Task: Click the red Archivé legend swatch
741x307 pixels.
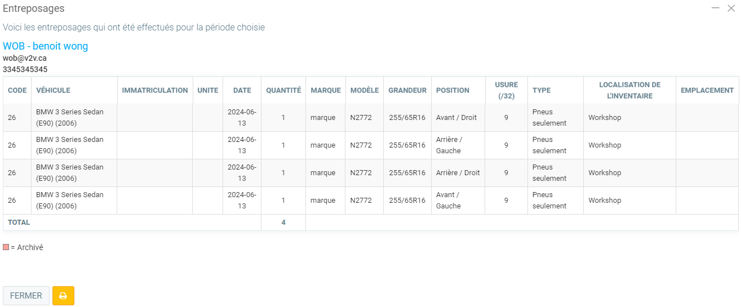Action: [x=6, y=247]
